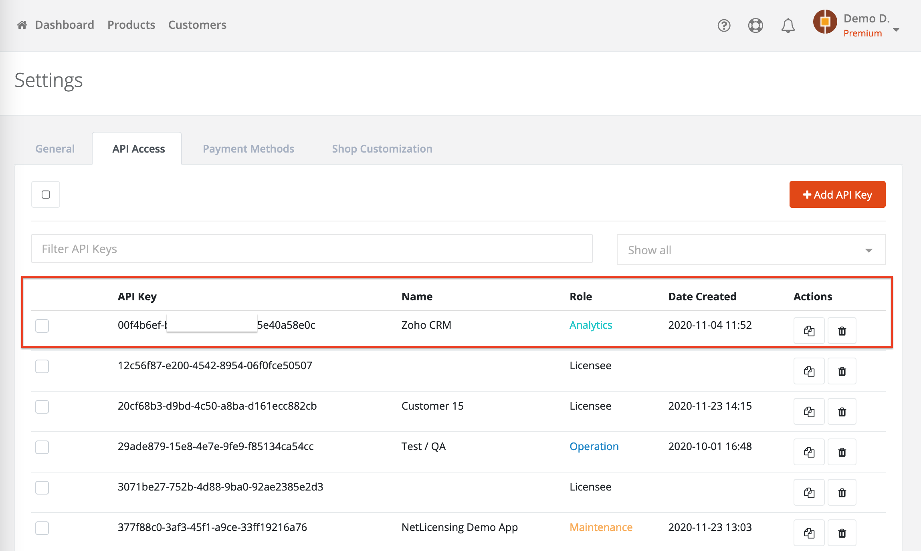The image size is (921, 551).
Task: Check the Zoho CRM row checkbox
Action: coord(42,326)
